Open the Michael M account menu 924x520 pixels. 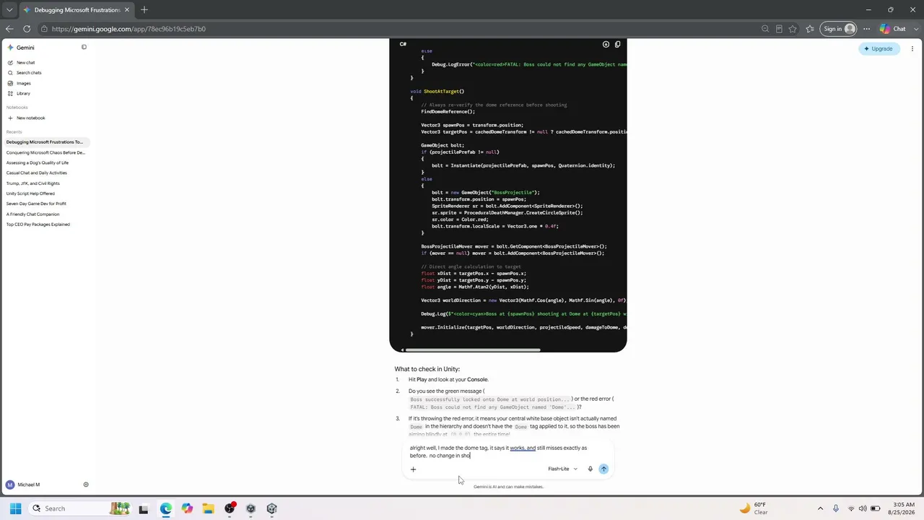pyautogui.click(x=22, y=485)
